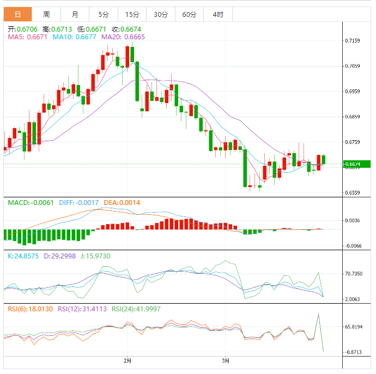The height and width of the screenshot is (374, 376).
Task: Click the D:29.2998 indicator value
Action: click(60, 256)
